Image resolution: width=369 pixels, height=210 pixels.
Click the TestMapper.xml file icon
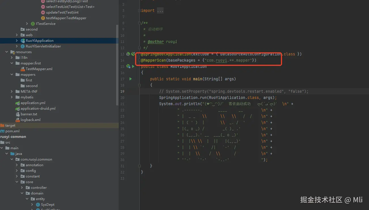[23, 69]
